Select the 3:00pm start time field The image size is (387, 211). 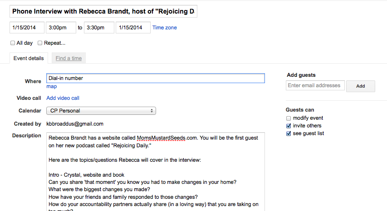pos(60,28)
